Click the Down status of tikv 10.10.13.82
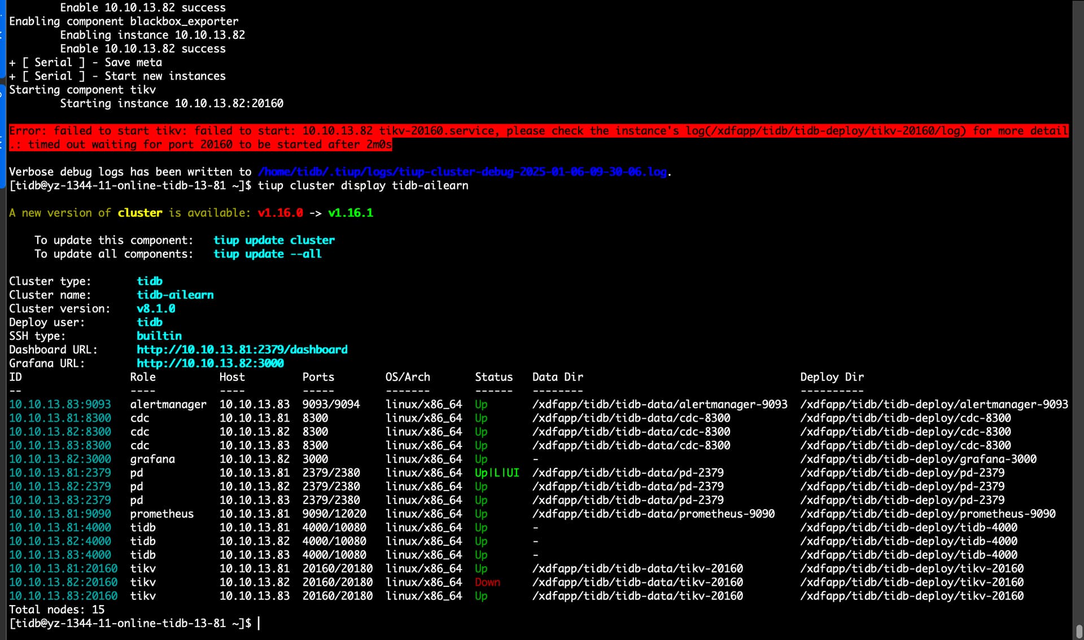This screenshot has height=640, width=1084. click(487, 582)
